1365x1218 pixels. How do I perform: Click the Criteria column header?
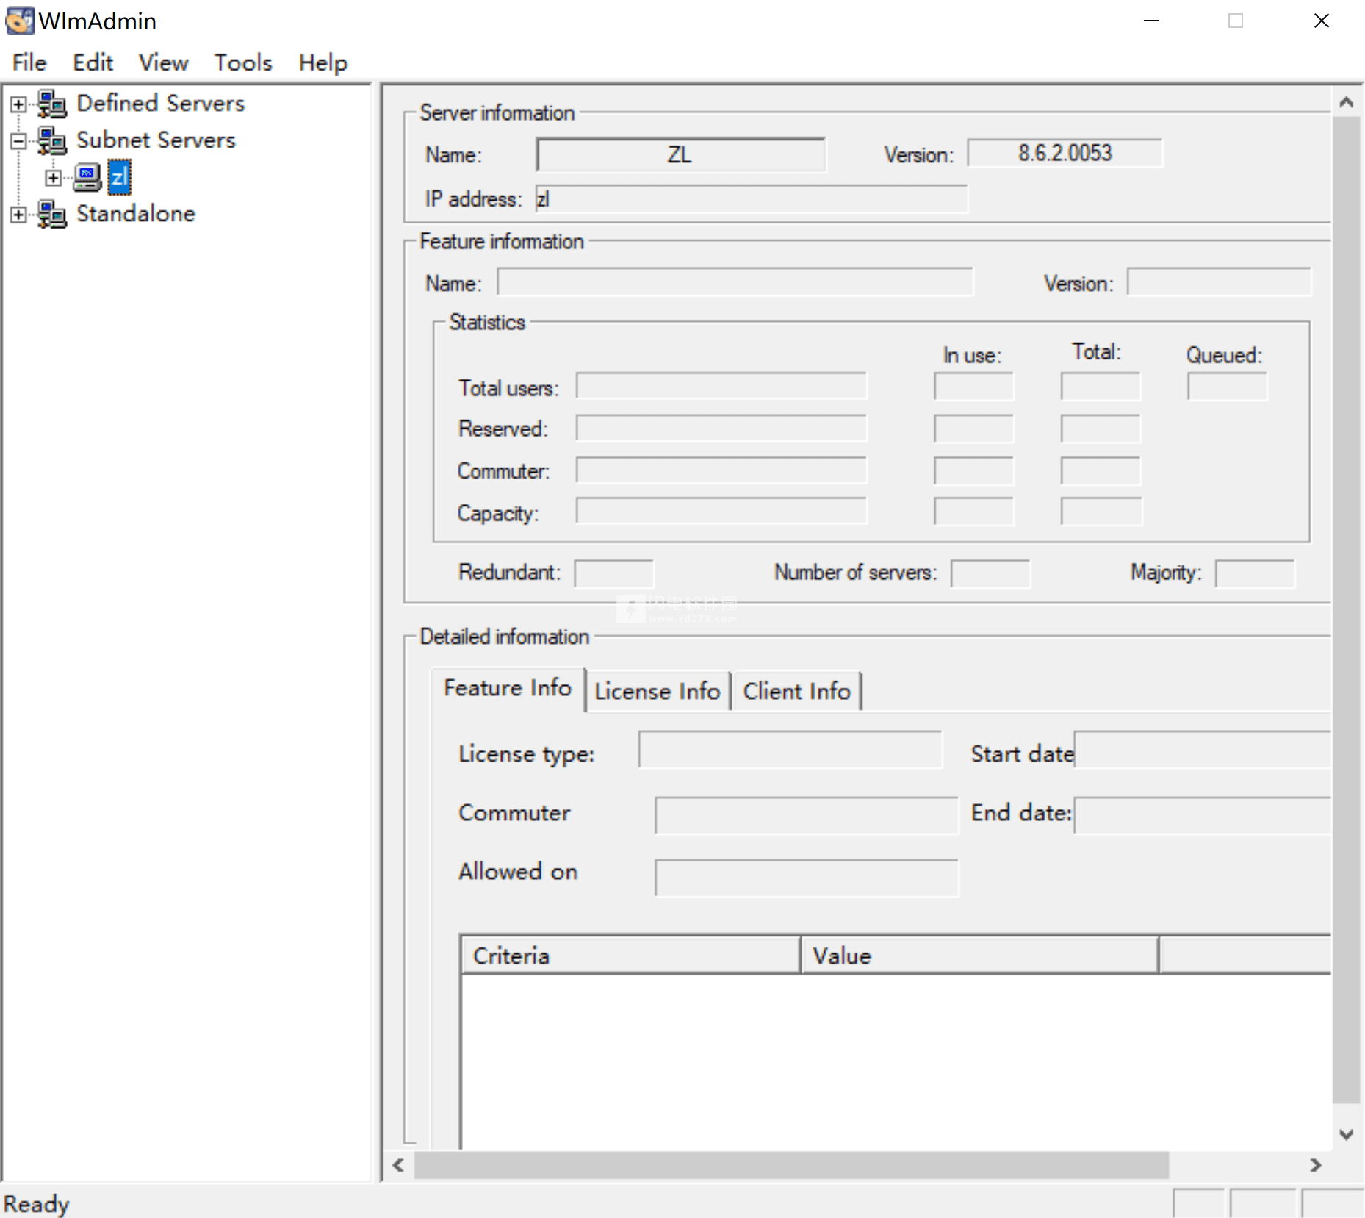pyautogui.click(x=630, y=956)
